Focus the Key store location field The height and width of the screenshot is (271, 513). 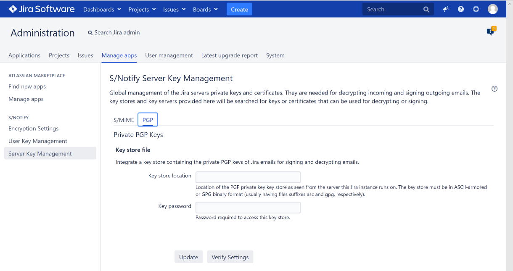pos(248,177)
